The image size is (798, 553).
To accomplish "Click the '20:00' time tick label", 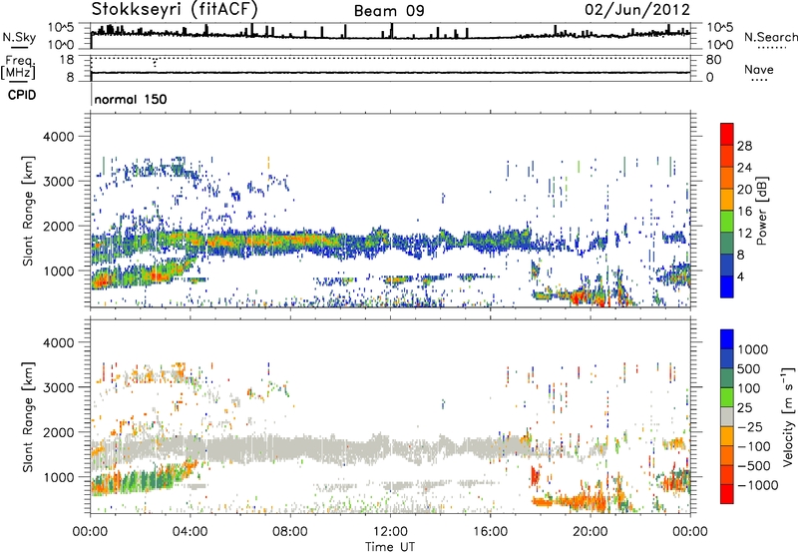I will [591, 532].
